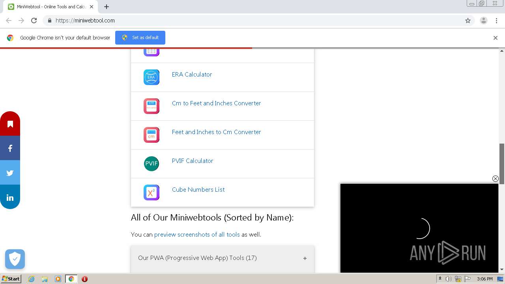Open Chrome profile avatar menu
This screenshot has width=505, height=284.
click(x=483, y=21)
